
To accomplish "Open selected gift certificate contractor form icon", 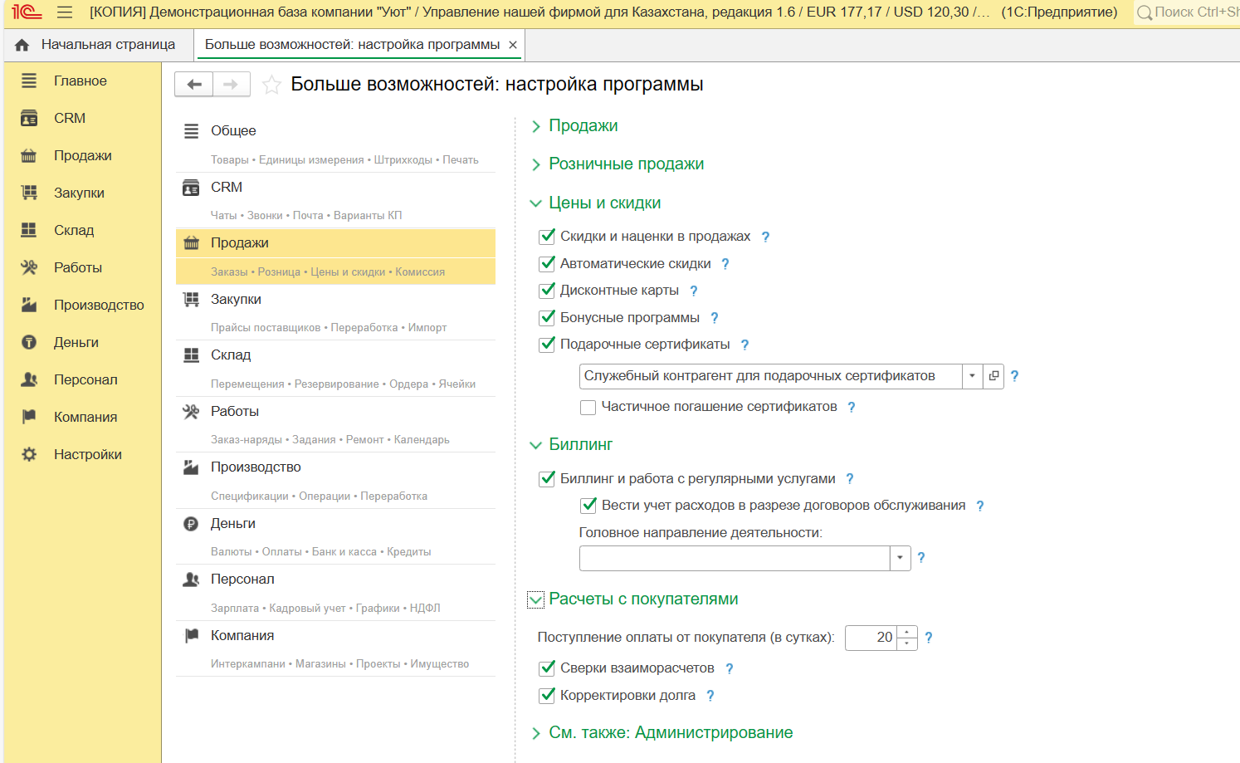I will 993,376.
